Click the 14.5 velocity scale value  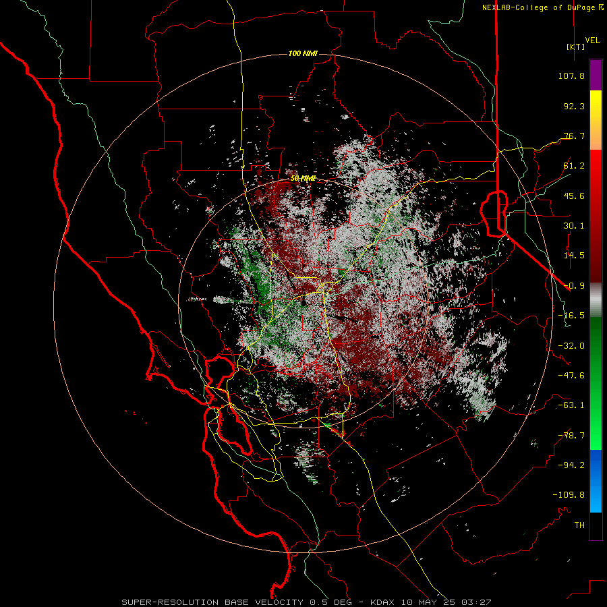[574, 256]
